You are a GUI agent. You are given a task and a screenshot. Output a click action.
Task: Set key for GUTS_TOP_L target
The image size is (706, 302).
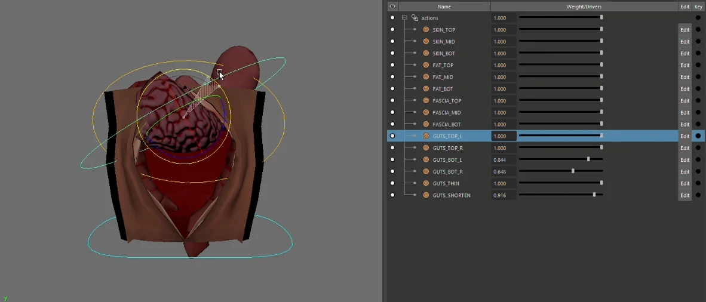[x=698, y=136]
